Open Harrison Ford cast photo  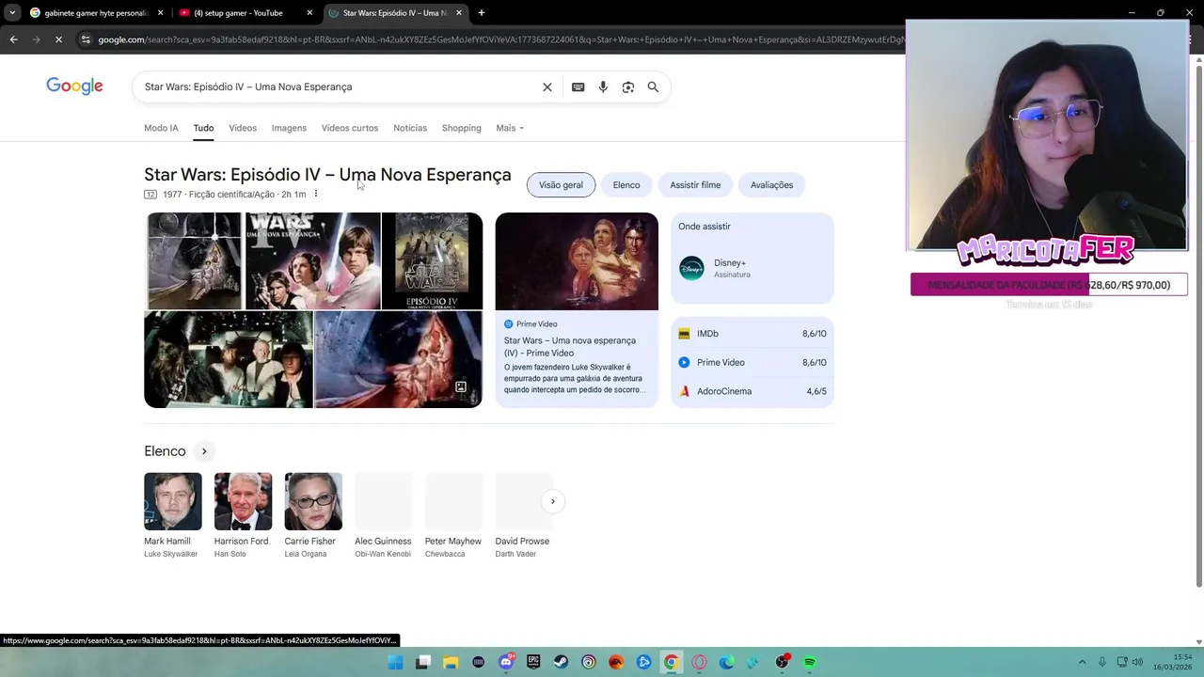click(x=243, y=501)
